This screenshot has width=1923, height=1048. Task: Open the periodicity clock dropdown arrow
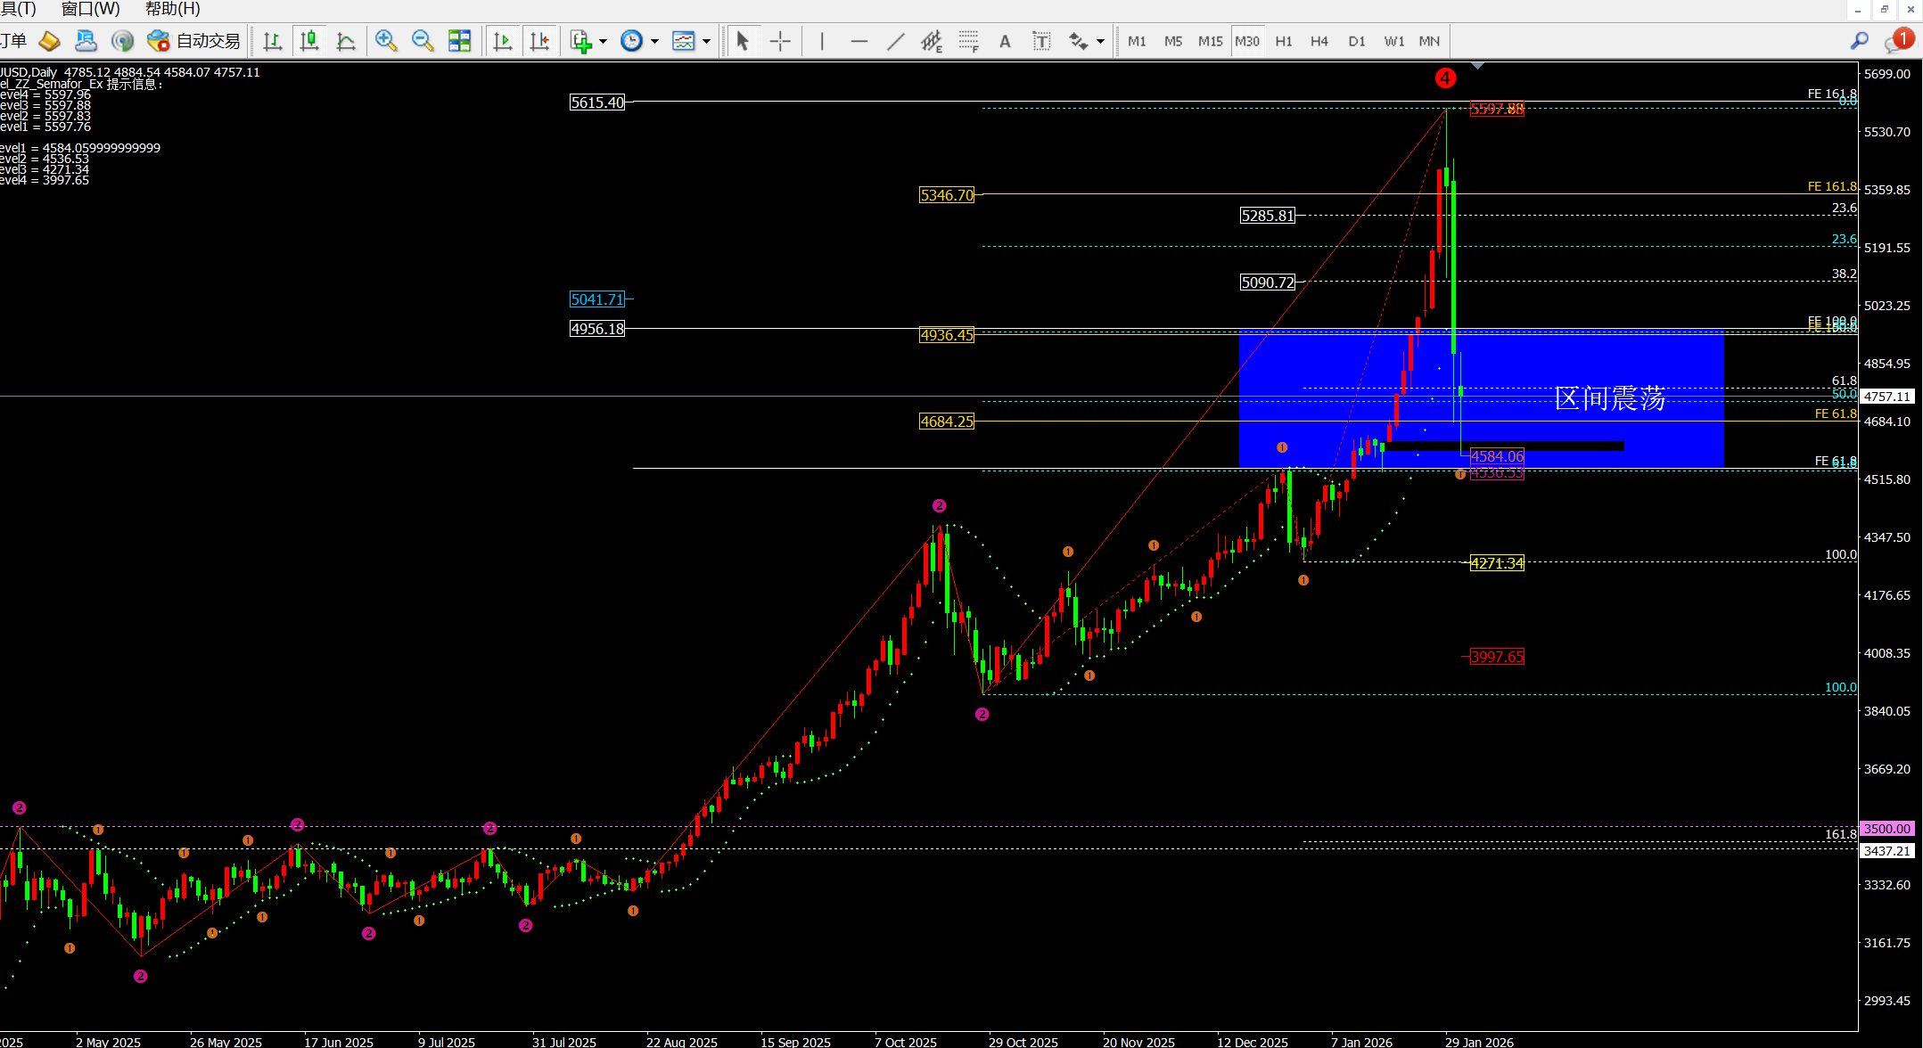click(654, 41)
